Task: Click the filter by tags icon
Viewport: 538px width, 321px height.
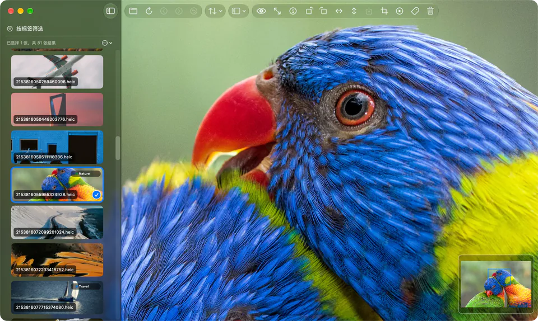Action: click(10, 29)
